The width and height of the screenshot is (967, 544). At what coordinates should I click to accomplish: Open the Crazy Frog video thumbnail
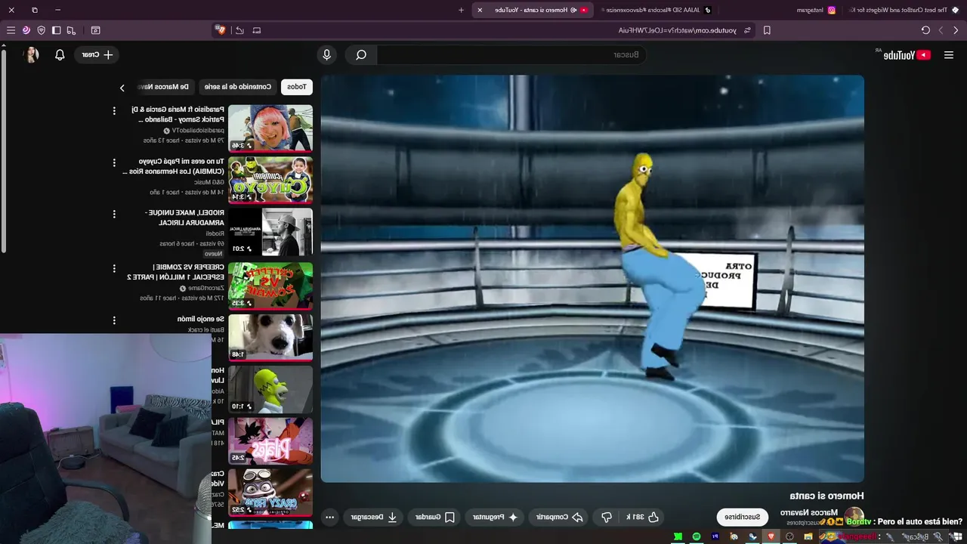point(270,493)
